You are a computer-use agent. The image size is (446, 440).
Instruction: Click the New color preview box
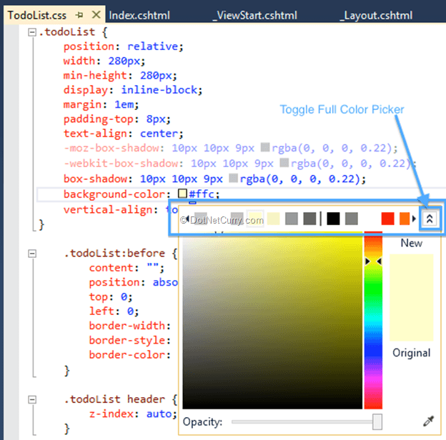coord(411,276)
